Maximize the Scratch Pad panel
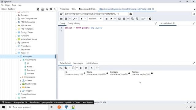The width and height of the screenshot is (196, 110). (194, 24)
